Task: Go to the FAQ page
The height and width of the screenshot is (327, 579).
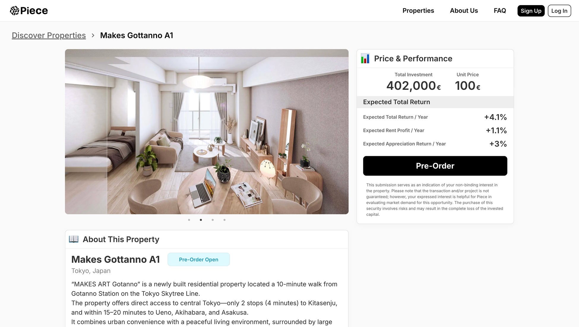Action: pos(500,11)
